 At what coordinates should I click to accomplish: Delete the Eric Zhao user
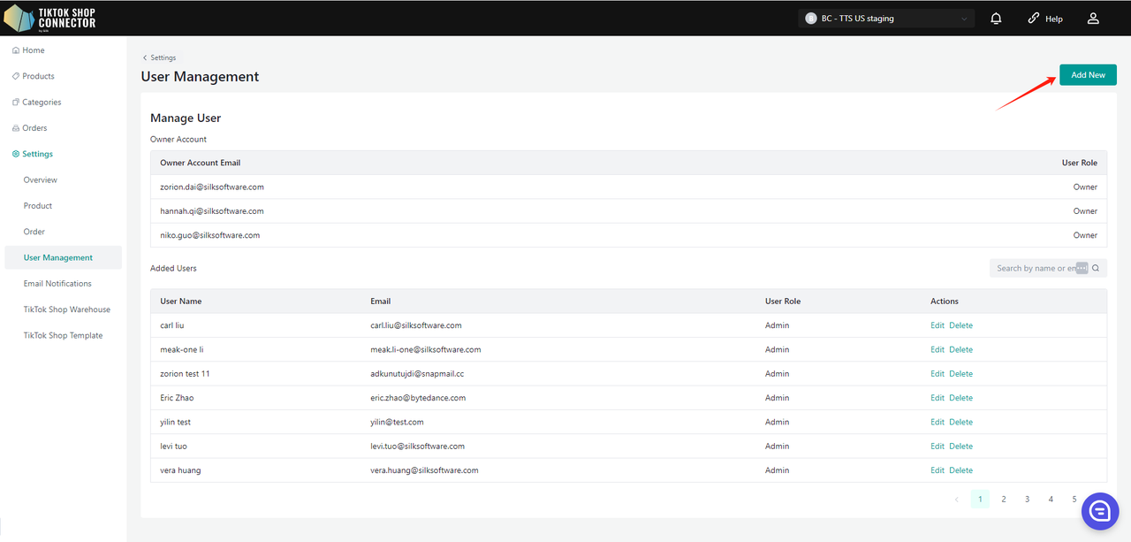pos(960,398)
